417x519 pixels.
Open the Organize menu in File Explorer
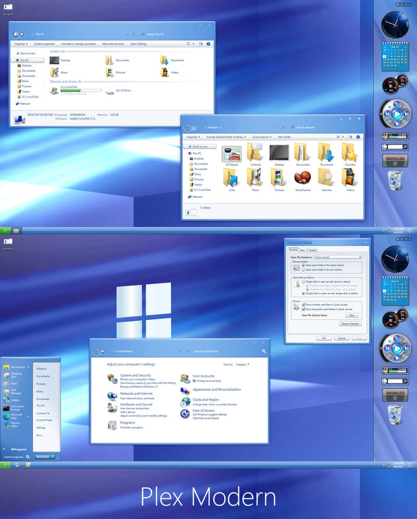pos(194,137)
